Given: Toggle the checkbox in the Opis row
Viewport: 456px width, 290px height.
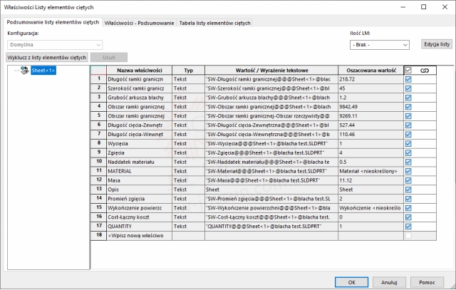Looking at the screenshot, I should tap(408, 190).
